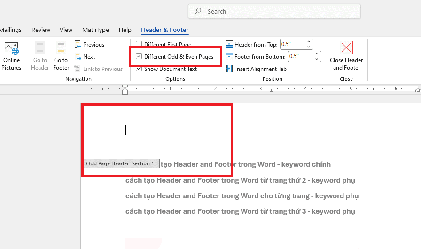Decrease Header from Top value
Image resolution: width=421 pixels, height=249 pixels.
[x=309, y=47]
